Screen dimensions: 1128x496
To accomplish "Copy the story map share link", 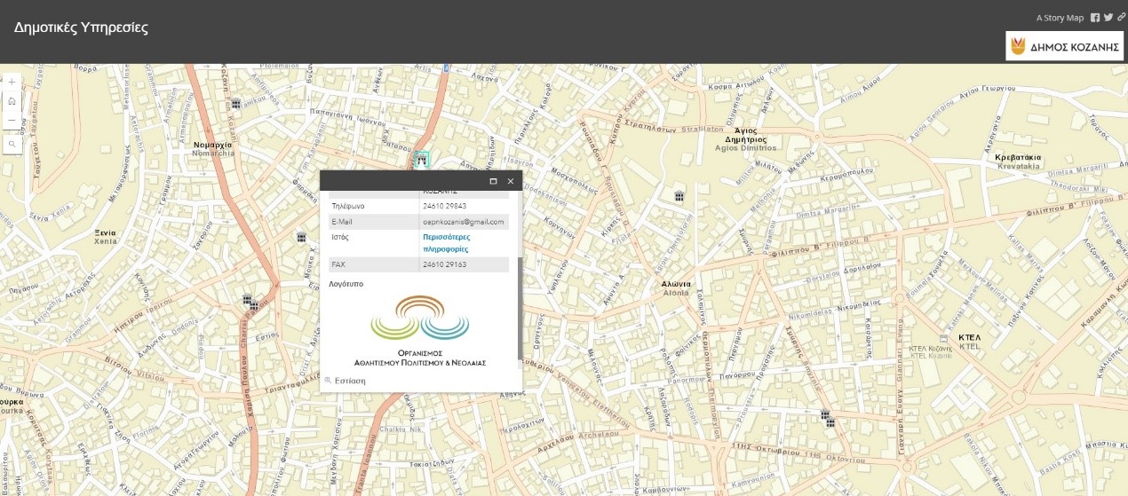I will pyautogui.click(x=1121, y=18).
